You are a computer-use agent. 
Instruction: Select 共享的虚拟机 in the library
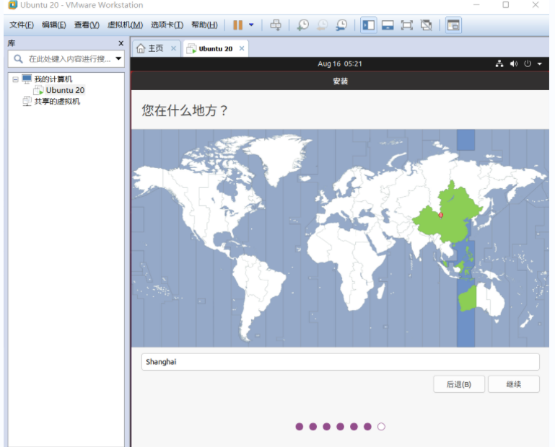[x=57, y=102]
